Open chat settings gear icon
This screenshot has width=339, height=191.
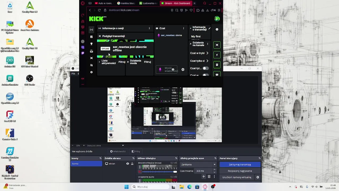183,70
